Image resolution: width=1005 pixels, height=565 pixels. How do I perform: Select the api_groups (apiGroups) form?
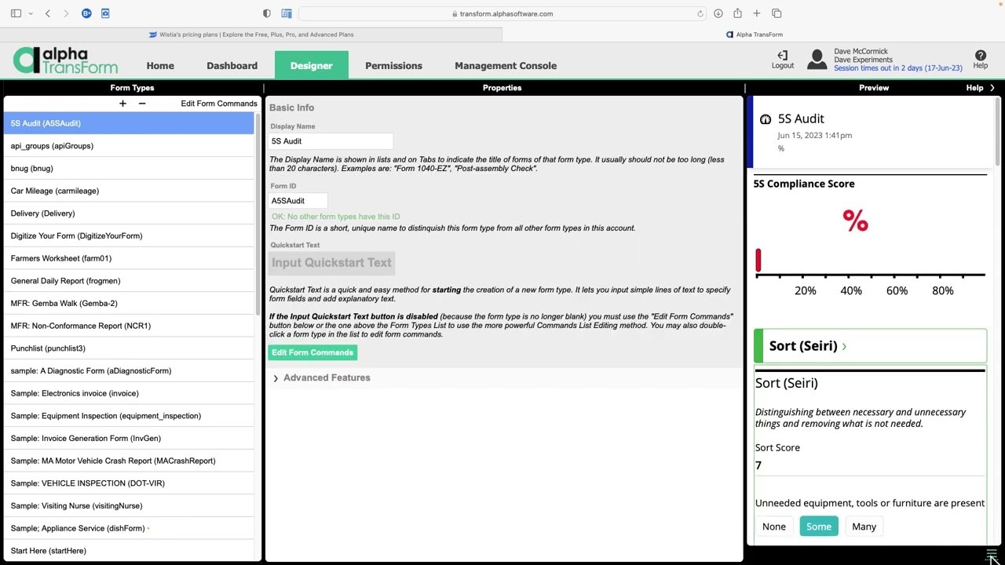129,146
